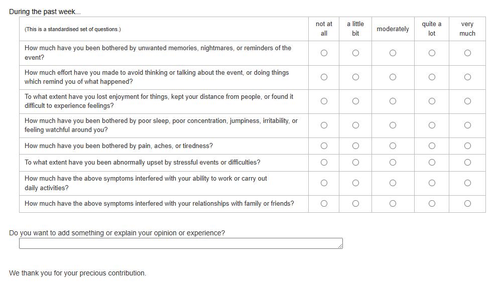Select 'very much' for unwanted memories question
The image size is (498, 286).
point(467,53)
